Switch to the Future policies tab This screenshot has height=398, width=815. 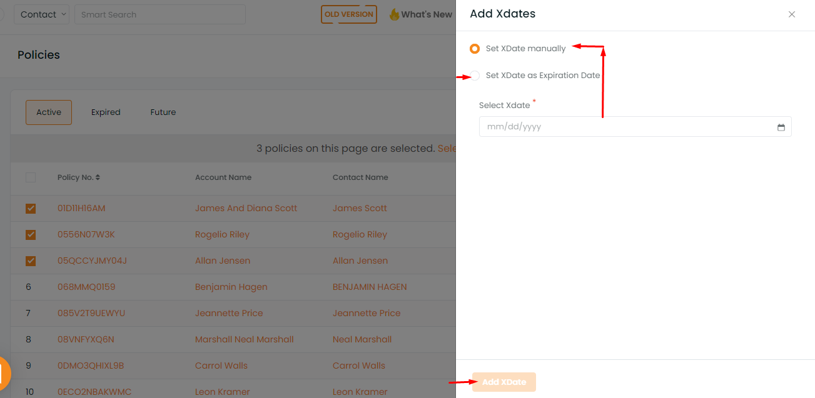pos(163,112)
